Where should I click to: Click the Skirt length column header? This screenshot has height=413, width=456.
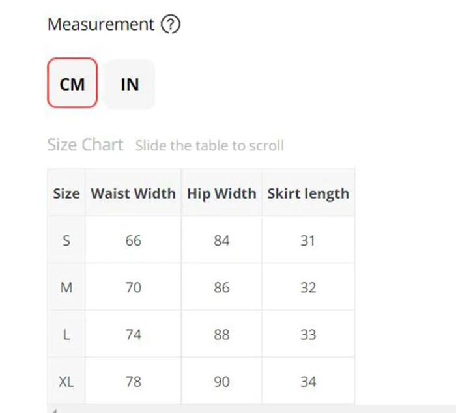click(x=308, y=193)
